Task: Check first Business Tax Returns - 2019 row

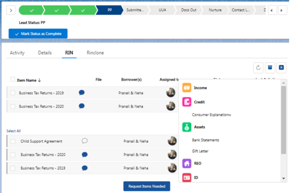Action: (13, 93)
